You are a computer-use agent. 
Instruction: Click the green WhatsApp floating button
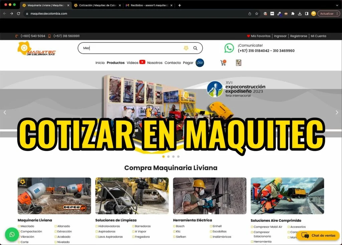(x=12, y=235)
